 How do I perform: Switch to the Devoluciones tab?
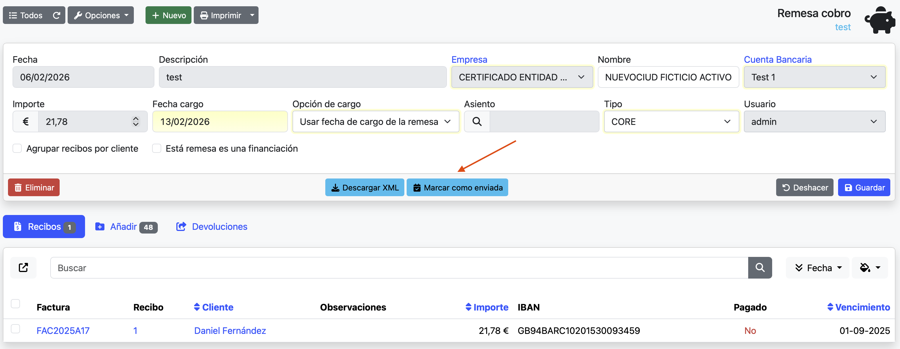click(211, 226)
